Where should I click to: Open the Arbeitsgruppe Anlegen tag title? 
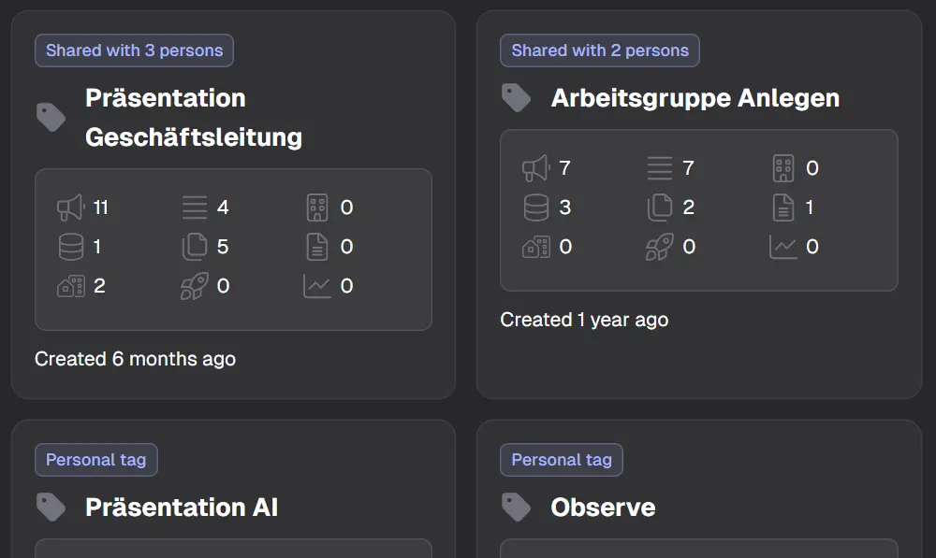pos(695,98)
